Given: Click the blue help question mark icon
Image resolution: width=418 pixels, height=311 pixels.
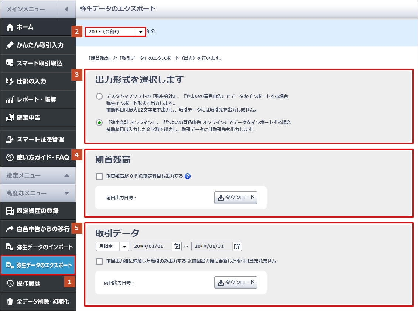Looking at the screenshot, I should (x=188, y=177).
